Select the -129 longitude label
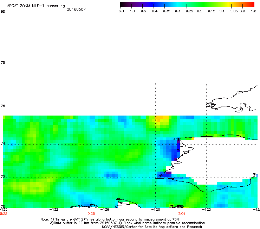260x229 pixels. tap(105, 209)
